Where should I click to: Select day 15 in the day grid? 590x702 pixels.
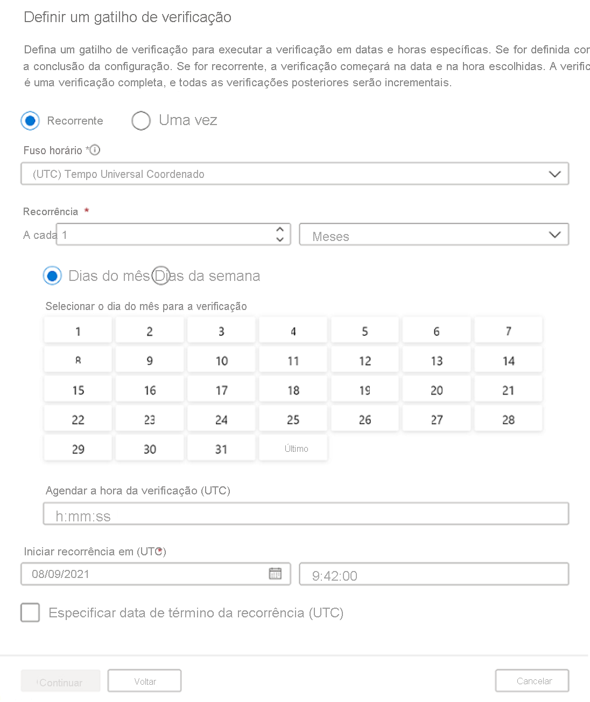pyautogui.click(x=78, y=389)
